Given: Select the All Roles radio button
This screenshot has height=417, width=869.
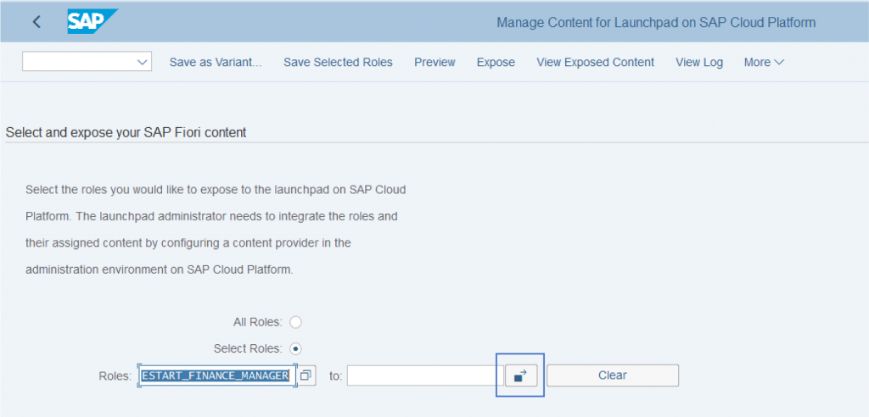Looking at the screenshot, I should [x=296, y=322].
